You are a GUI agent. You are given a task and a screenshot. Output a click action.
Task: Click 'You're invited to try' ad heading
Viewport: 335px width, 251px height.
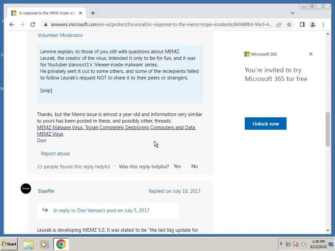[x=273, y=70]
